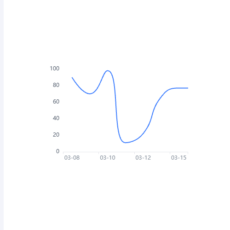230x230 pixels.
Task: Click the 60 y-axis value label
Action: coord(56,102)
